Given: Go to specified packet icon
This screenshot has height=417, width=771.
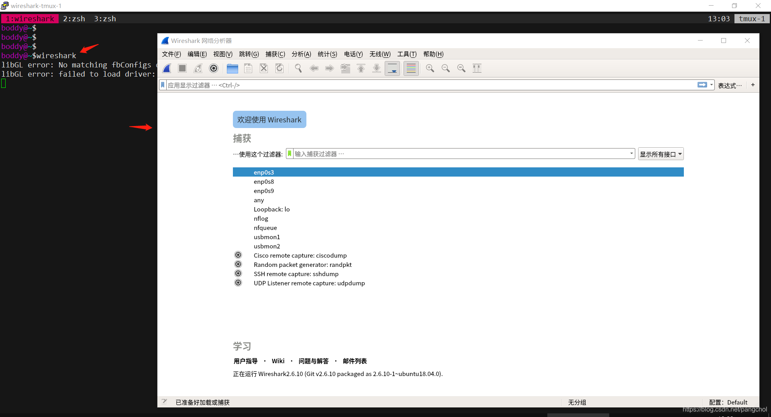Looking at the screenshot, I should [x=345, y=68].
